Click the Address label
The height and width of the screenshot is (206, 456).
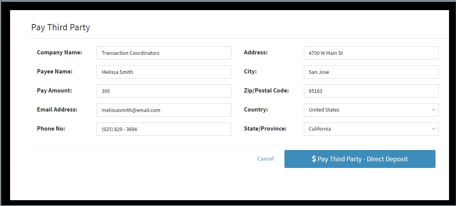click(256, 52)
